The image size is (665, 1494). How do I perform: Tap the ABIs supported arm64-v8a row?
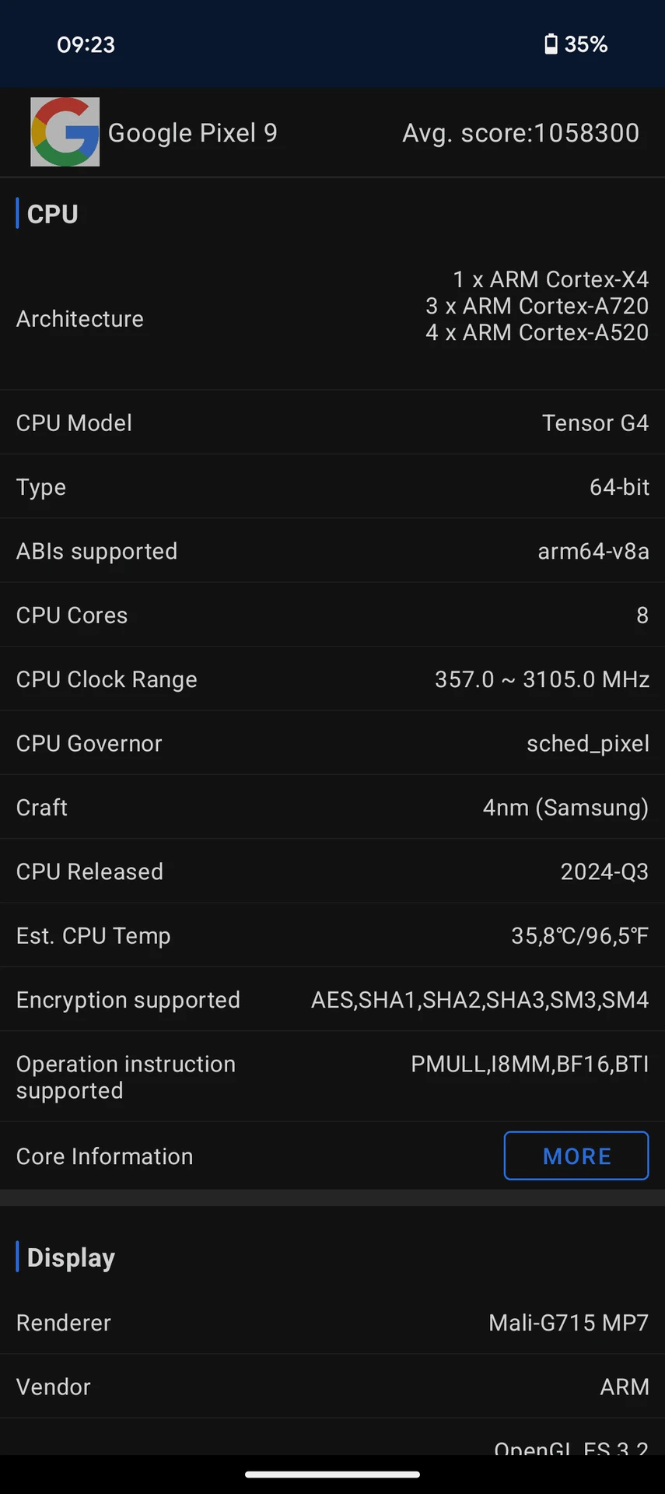332,551
